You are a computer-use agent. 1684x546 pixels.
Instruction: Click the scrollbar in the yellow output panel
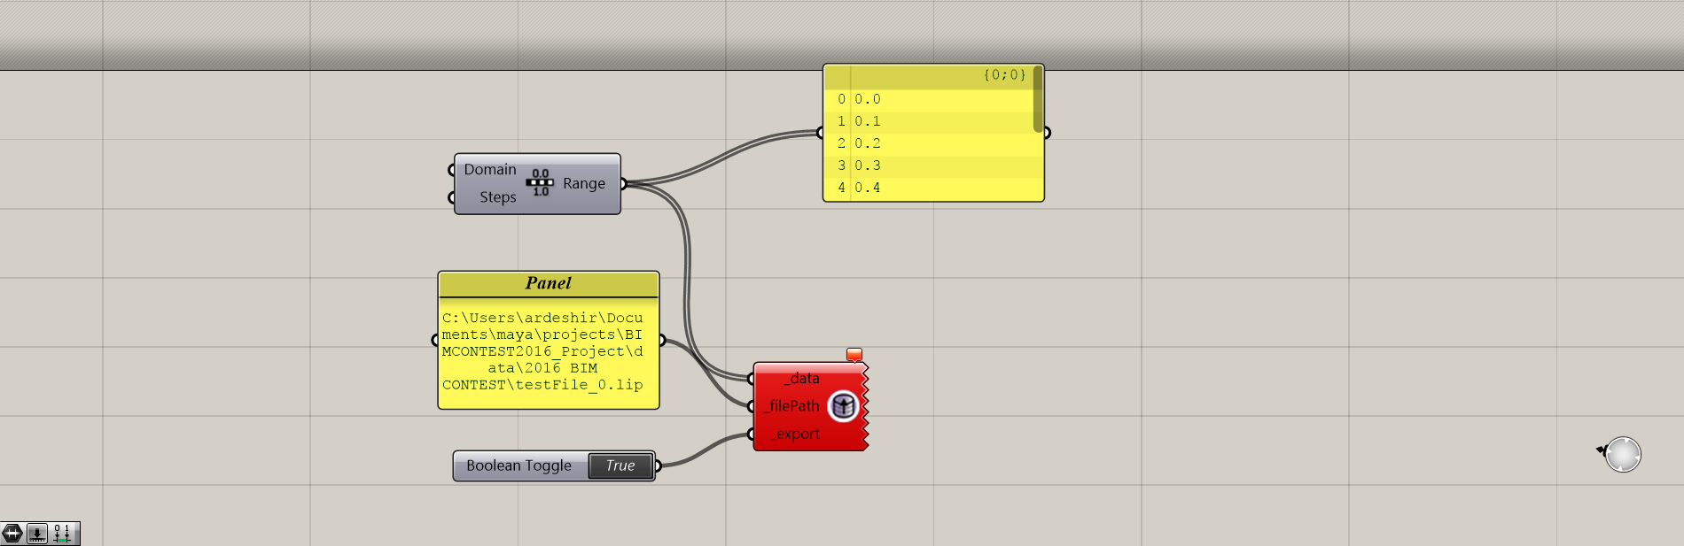pyautogui.click(x=1038, y=99)
